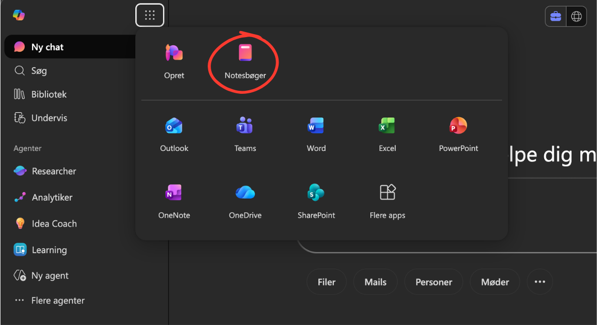
Task: Close the app launcher grid button
Action: pos(150,15)
